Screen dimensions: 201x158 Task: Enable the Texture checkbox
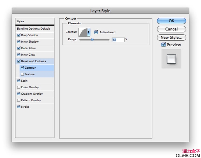point(22,74)
